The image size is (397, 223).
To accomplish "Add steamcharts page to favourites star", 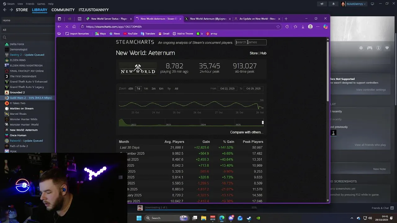I will [x=278, y=27].
